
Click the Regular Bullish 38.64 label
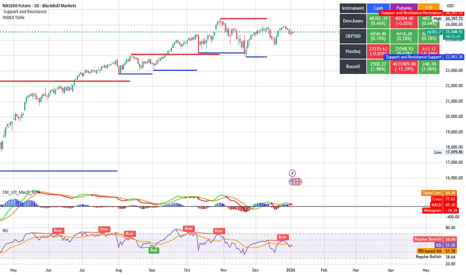(435, 256)
